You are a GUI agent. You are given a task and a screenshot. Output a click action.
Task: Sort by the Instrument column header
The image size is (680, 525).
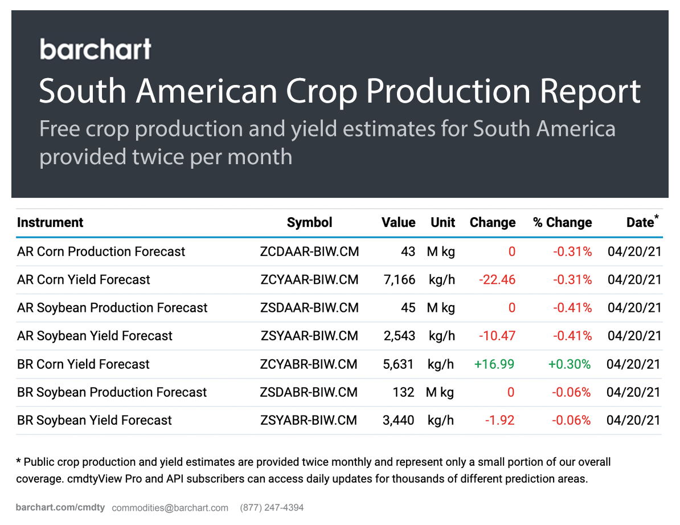click(x=50, y=222)
